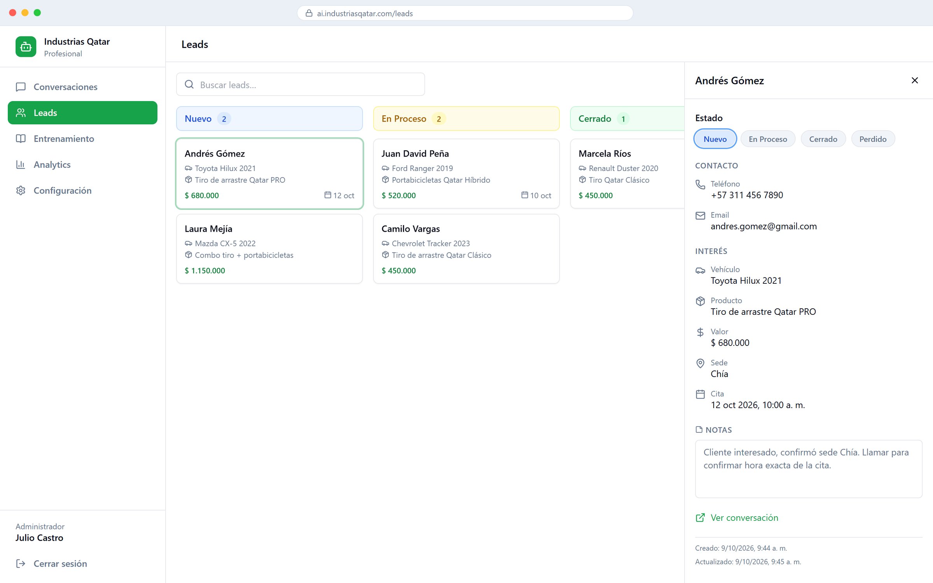The width and height of the screenshot is (933, 583).
Task: Click the note icon next to NOTAS
Action: [x=699, y=429]
